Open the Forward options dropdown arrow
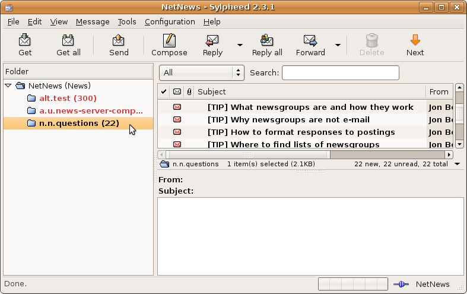 pyautogui.click(x=338, y=45)
